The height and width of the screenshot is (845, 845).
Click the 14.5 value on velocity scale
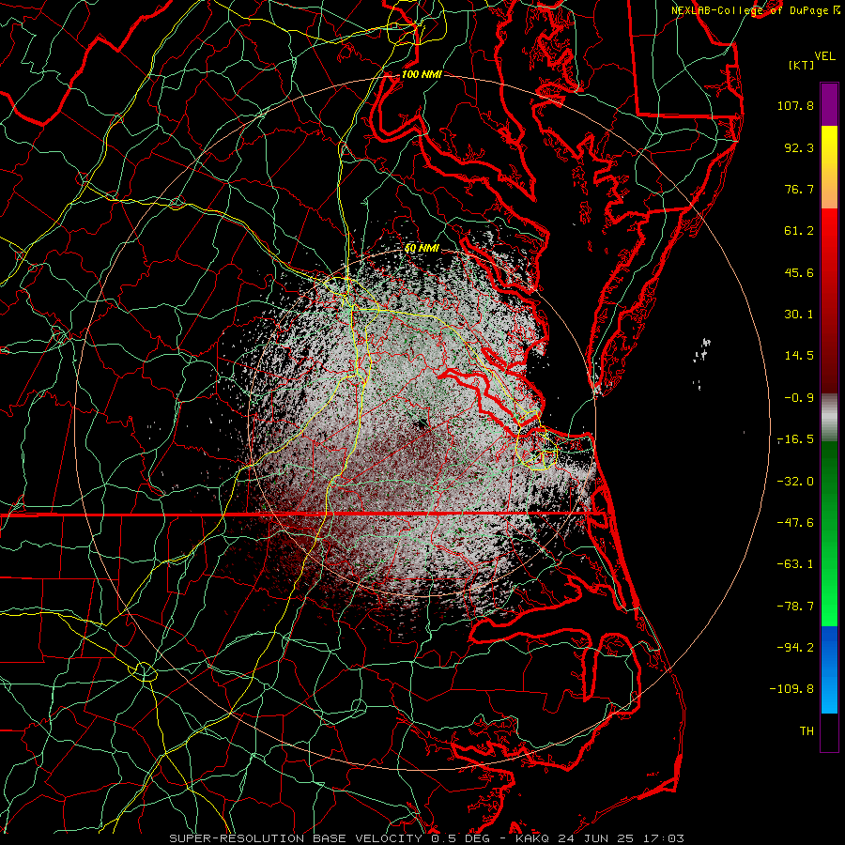tap(799, 356)
